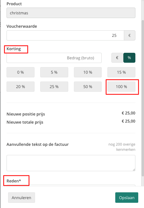Viewport: 144px width, 208px height.
Task: Save changes with Opslaan button
Action: (x=126, y=198)
